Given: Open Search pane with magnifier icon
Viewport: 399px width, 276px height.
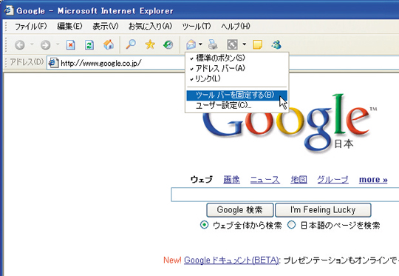Looking at the screenshot, I should coord(131,44).
